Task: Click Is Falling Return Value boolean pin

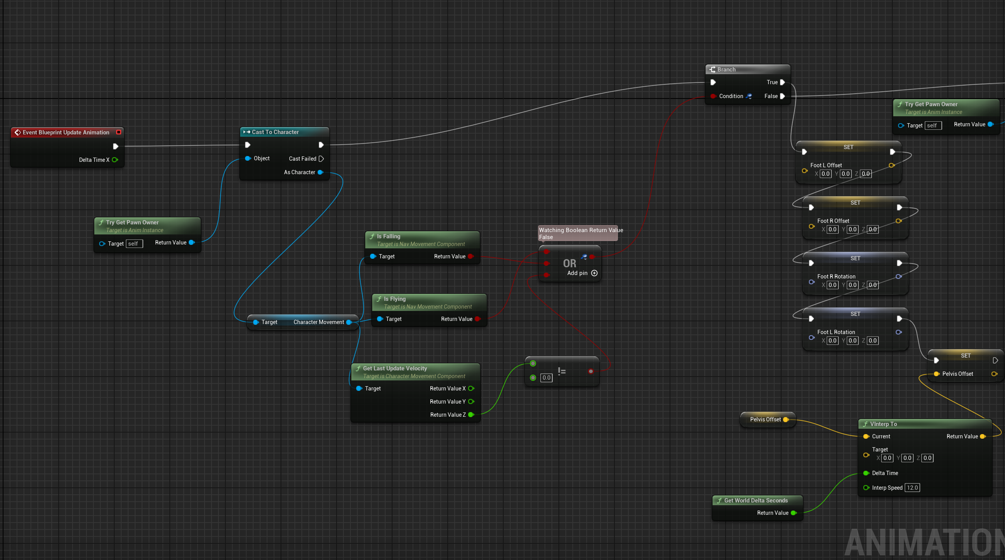Action: pos(471,256)
